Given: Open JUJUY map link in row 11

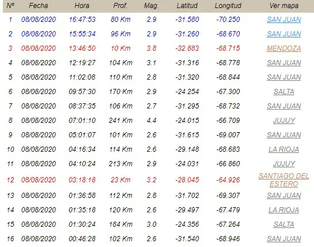Looking at the screenshot, I should (284, 164).
